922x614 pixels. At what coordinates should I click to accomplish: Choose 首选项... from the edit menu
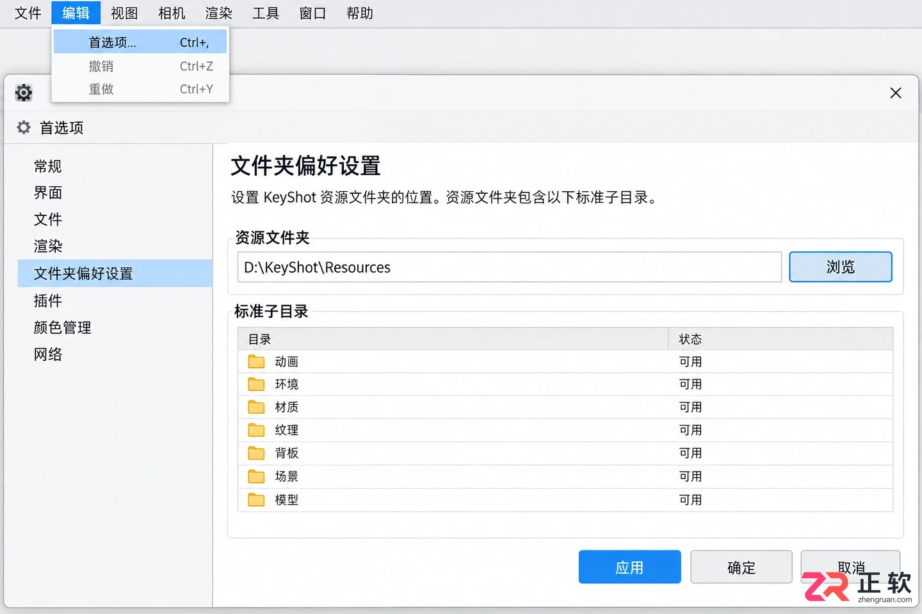(x=140, y=42)
